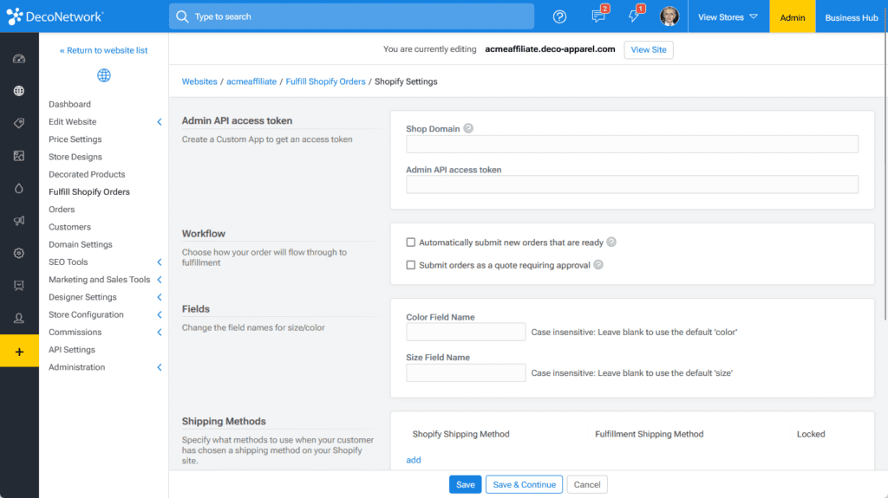
Task: Click the Cancel button
Action: [587, 484]
